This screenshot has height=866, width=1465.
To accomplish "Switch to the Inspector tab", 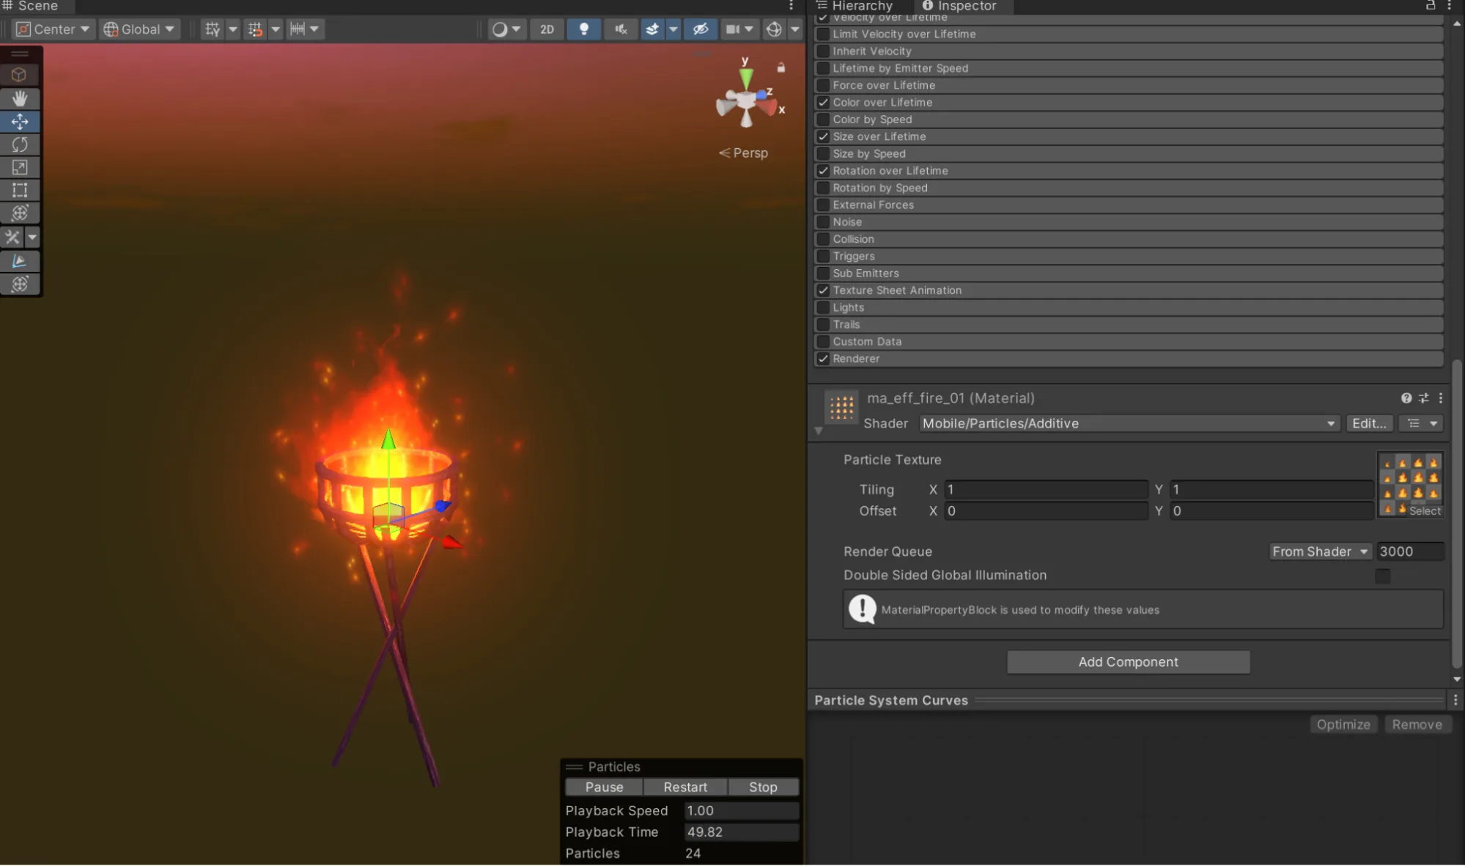I will point(959,6).
